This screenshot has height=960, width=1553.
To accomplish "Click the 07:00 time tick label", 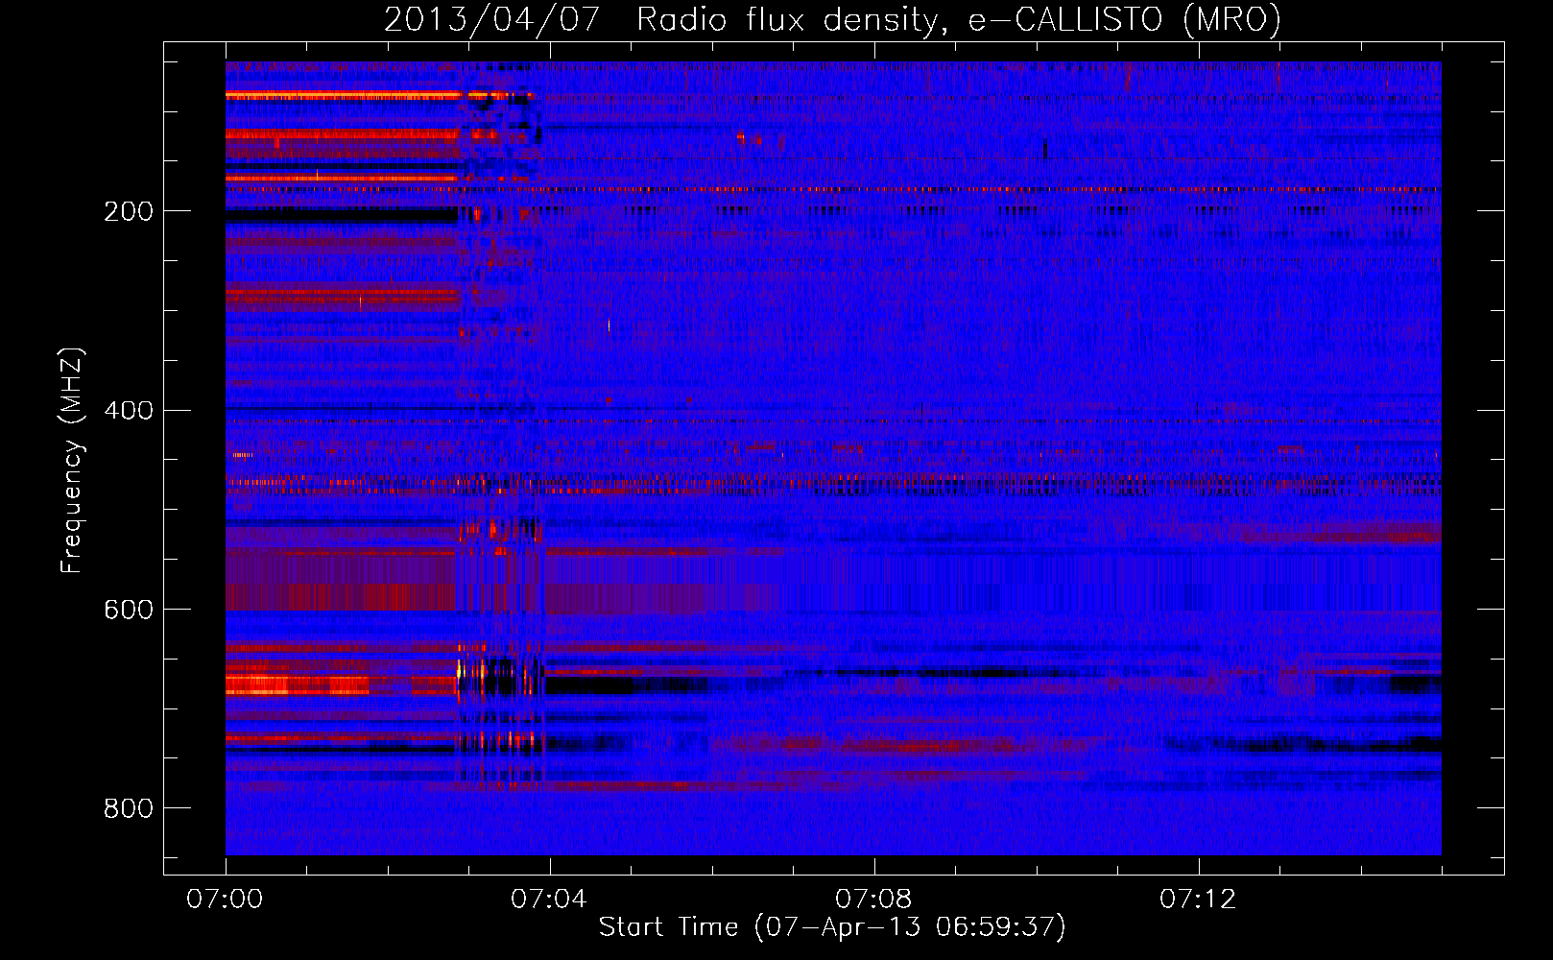I will (226, 900).
